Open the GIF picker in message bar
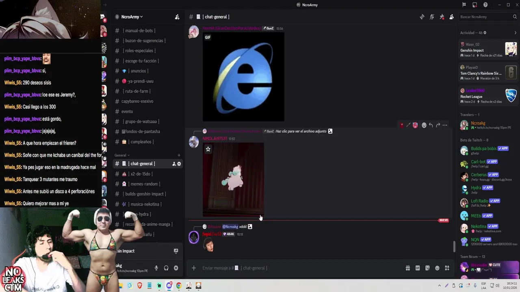520x292 pixels. [x=418, y=268]
